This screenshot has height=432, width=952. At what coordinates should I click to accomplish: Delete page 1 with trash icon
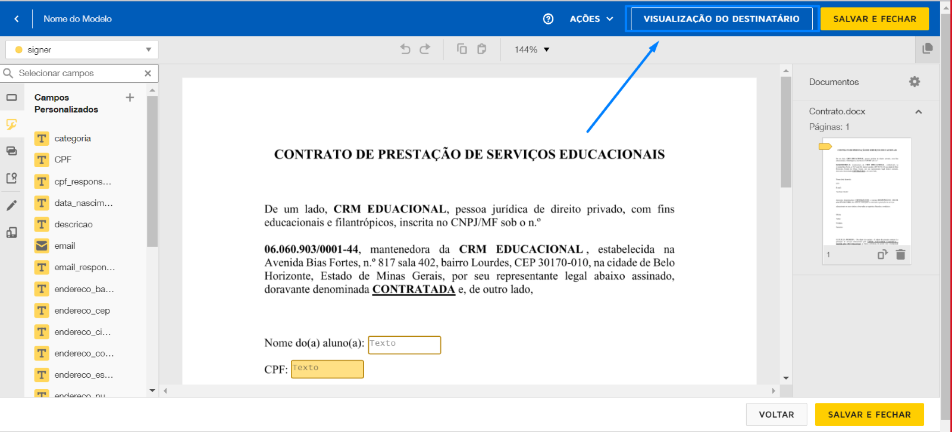pos(900,255)
